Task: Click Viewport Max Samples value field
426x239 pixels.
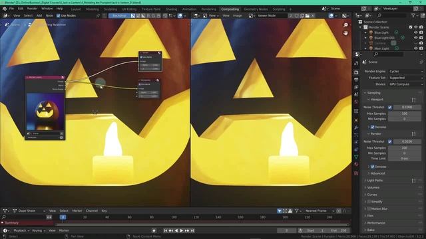Action: (405, 114)
